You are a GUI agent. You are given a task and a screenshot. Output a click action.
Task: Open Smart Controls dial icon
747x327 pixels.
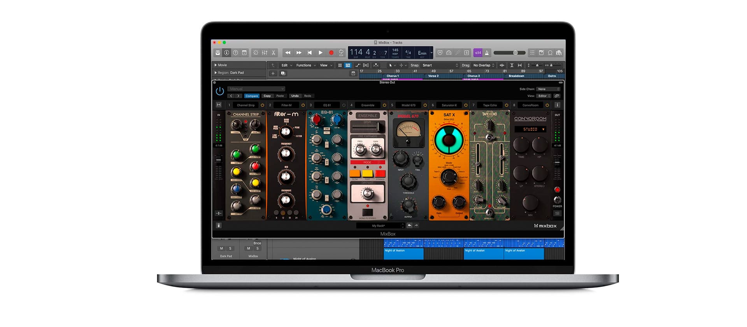tap(256, 53)
